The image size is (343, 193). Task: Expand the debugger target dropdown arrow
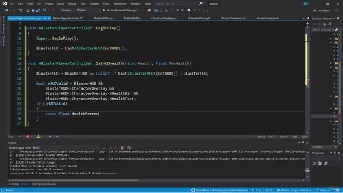click(x=139, y=10)
